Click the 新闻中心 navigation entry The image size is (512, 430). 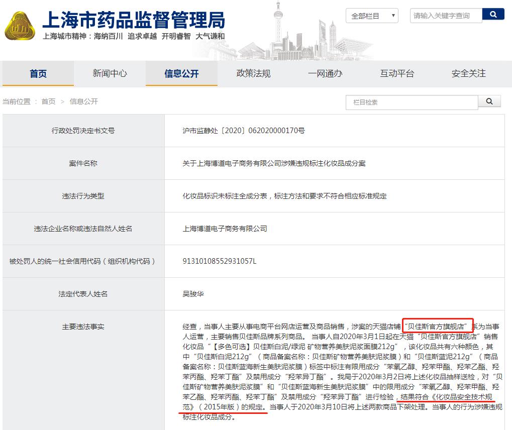(110, 73)
